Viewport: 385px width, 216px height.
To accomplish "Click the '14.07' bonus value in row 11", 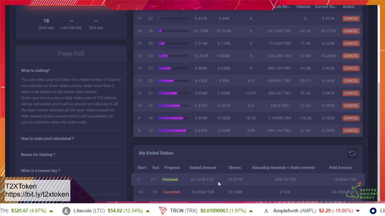I will click(251, 93).
